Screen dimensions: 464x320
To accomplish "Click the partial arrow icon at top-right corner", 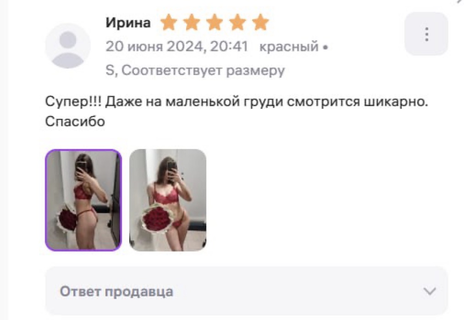I will pos(459,1).
